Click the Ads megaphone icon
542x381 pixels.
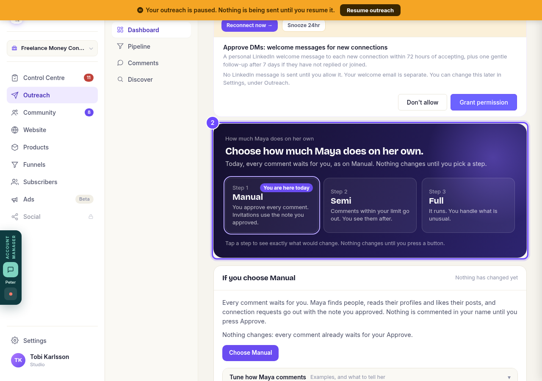[x=15, y=199]
